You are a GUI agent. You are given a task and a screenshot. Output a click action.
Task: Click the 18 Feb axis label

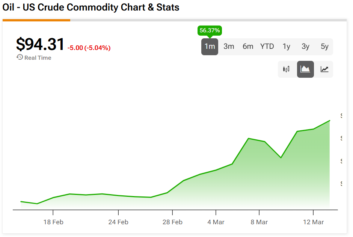[53, 222]
